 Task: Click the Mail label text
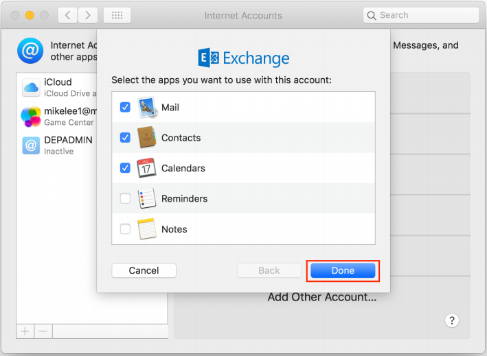click(170, 107)
